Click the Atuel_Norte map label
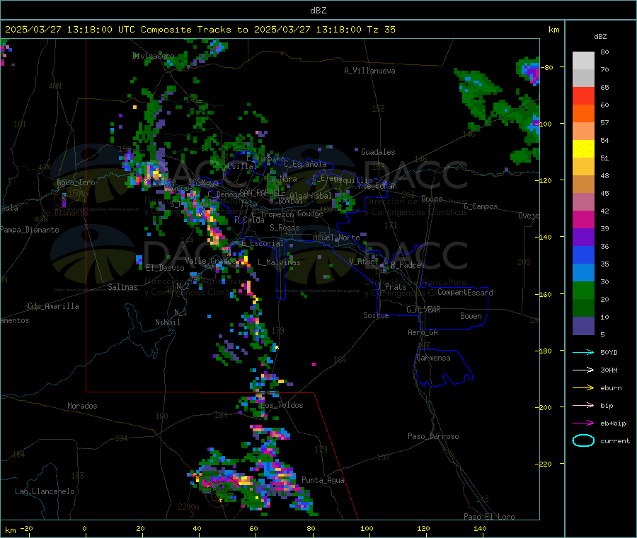This screenshot has width=637, height=538. coord(336,238)
